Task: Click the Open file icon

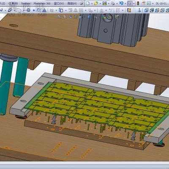Action: tap(96, 3)
